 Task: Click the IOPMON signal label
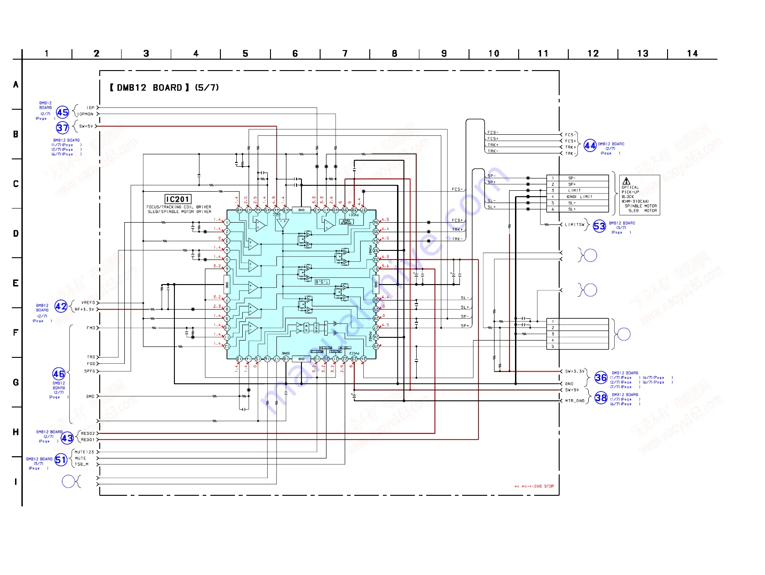click(x=85, y=114)
